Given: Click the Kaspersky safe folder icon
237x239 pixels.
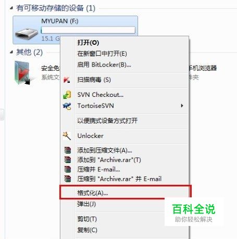Looking at the screenshot, I should coord(22,73).
